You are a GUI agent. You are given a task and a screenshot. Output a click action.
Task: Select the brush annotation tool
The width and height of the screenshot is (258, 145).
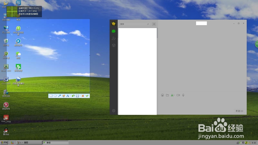pyautogui.click(x=63, y=96)
